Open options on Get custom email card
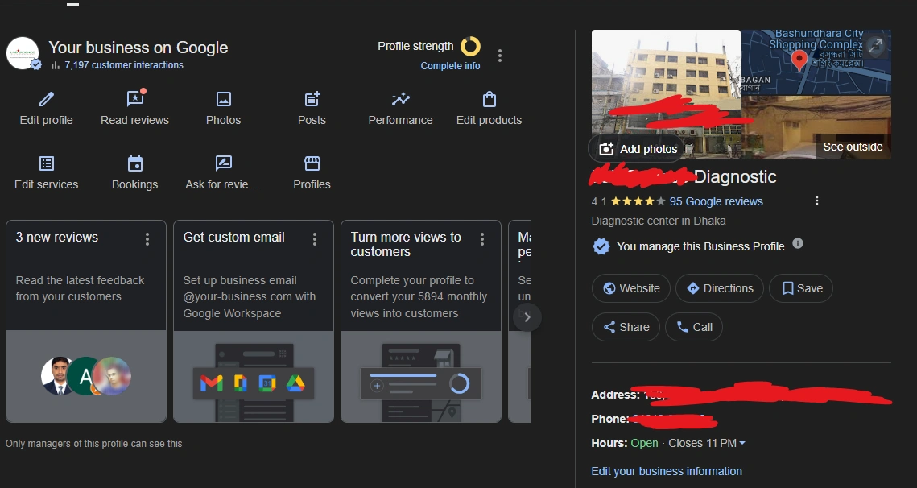Image resolution: width=917 pixels, height=488 pixels. 315,238
